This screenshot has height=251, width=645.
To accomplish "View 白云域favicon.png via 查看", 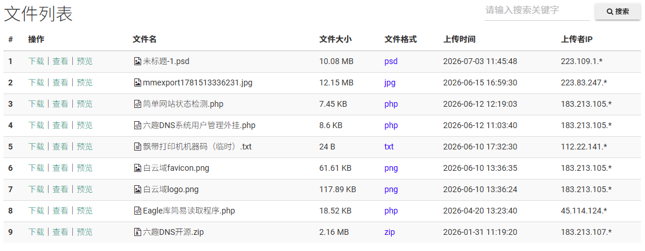I will click(x=60, y=168).
